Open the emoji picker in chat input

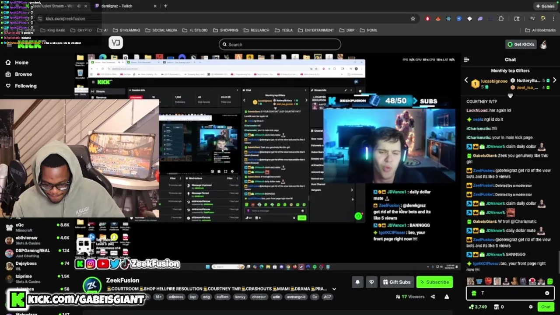pos(547,293)
